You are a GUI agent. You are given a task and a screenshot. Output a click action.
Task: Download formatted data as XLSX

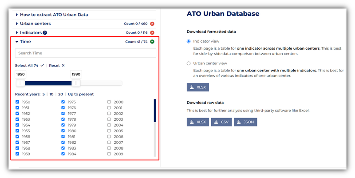click(197, 87)
